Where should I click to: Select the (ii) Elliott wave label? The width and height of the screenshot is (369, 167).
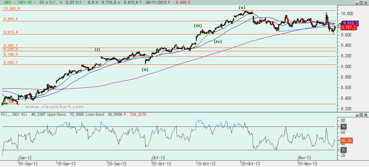coord(145,69)
